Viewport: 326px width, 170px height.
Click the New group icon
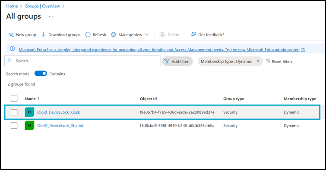(11, 34)
